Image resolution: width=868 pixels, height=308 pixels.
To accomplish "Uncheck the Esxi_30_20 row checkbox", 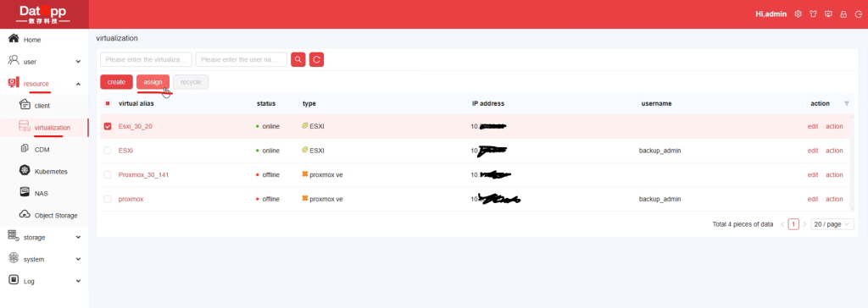I will point(108,126).
